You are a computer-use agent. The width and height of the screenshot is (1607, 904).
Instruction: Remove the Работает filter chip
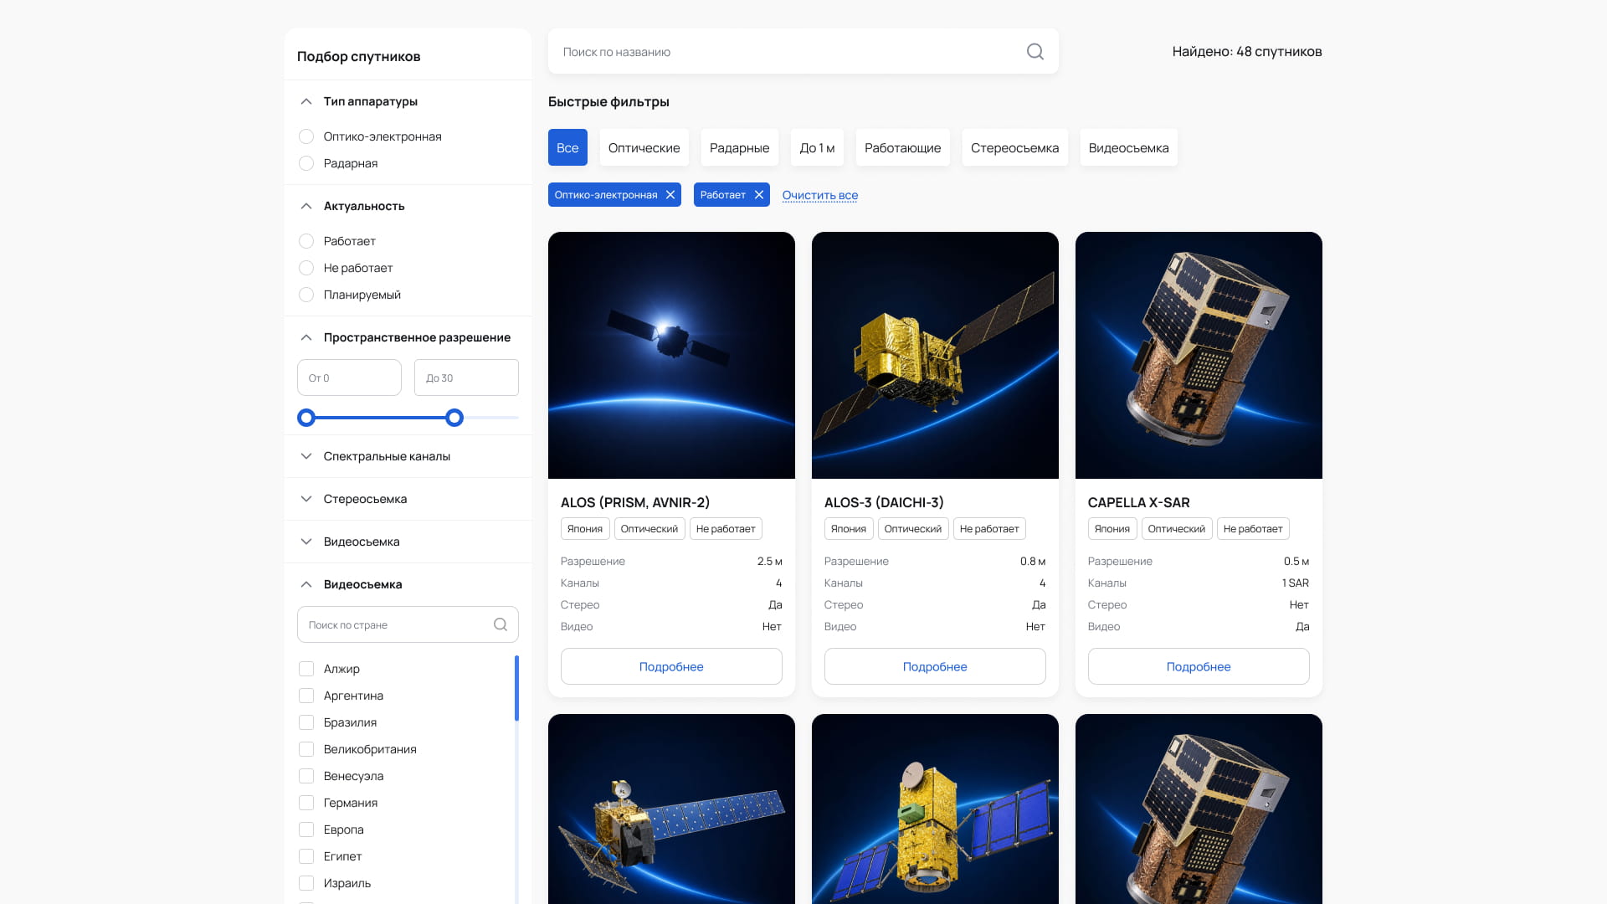759,195
